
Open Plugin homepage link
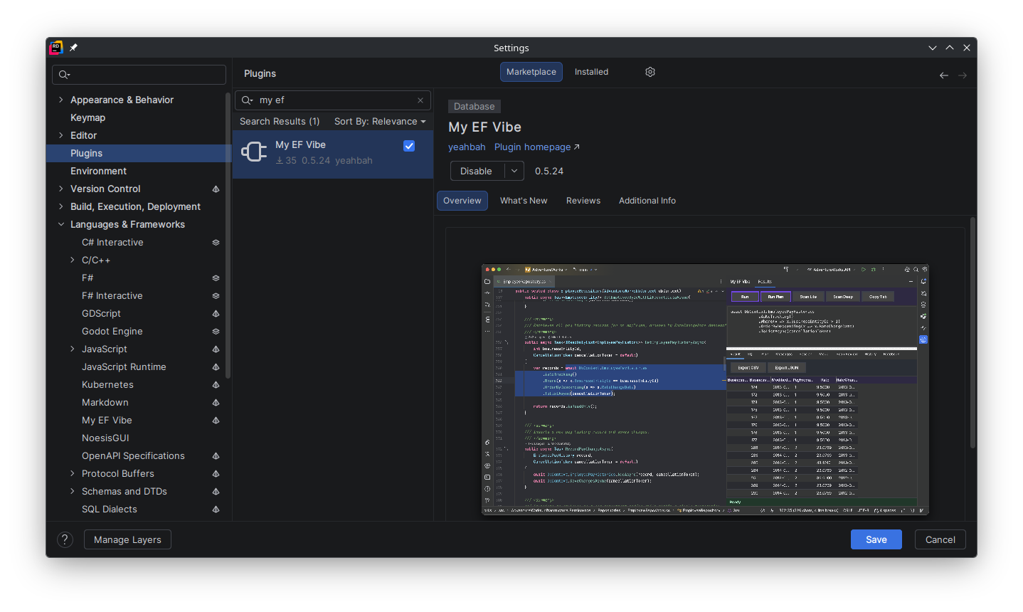point(537,147)
